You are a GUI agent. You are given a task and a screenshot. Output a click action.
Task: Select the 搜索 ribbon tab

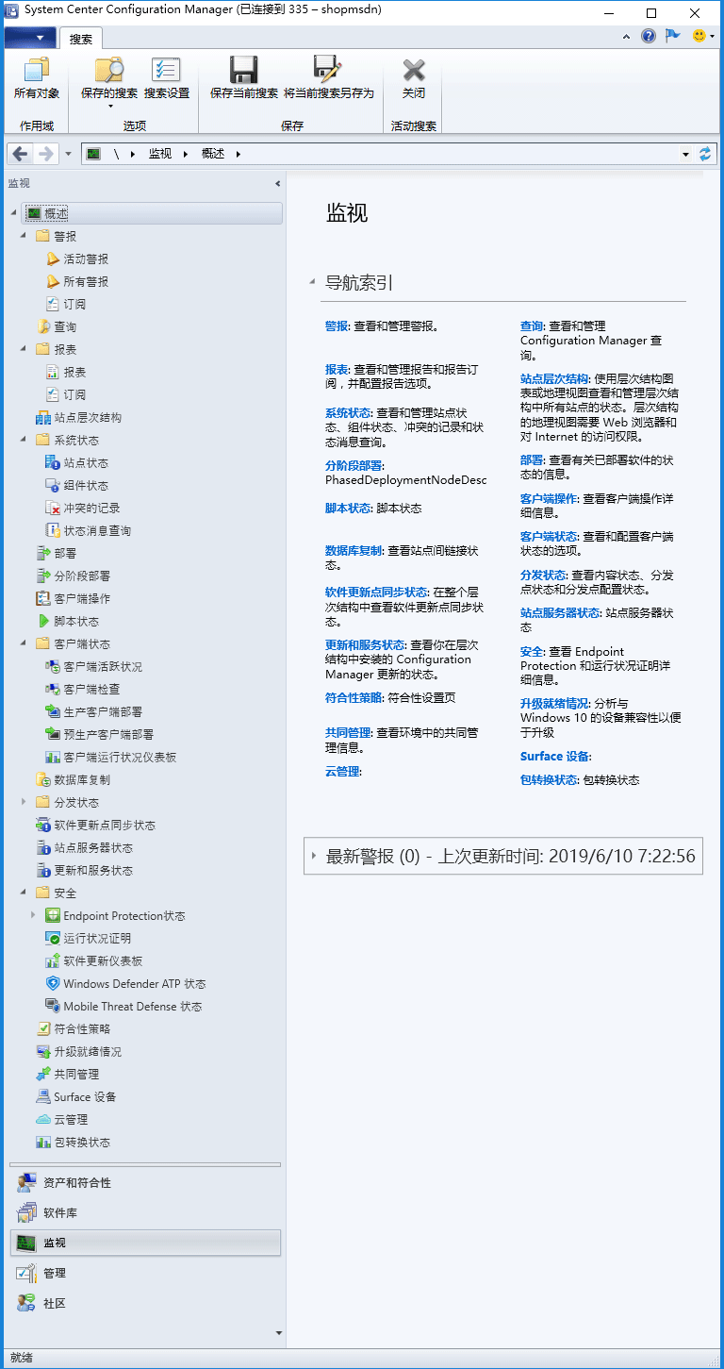click(x=81, y=39)
